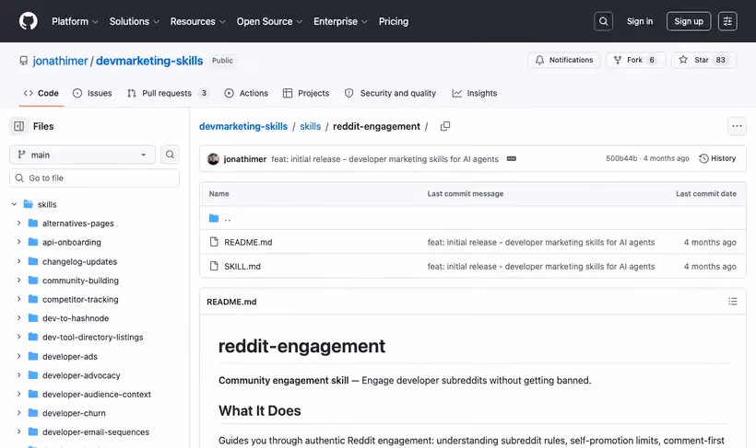
Task: Collapse the Files side panel icon
Action: (x=18, y=126)
